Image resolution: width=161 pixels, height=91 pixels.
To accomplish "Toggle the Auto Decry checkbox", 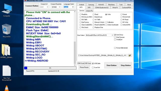I will click(x=115, y=35).
